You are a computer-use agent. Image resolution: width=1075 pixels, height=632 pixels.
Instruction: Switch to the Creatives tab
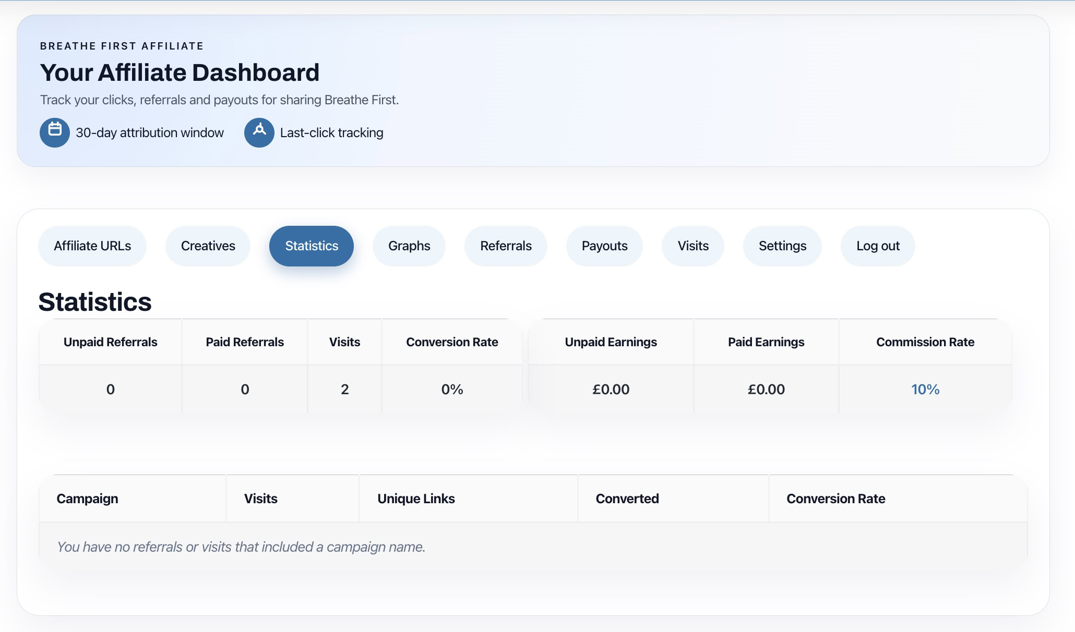pyautogui.click(x=207, y=246)
